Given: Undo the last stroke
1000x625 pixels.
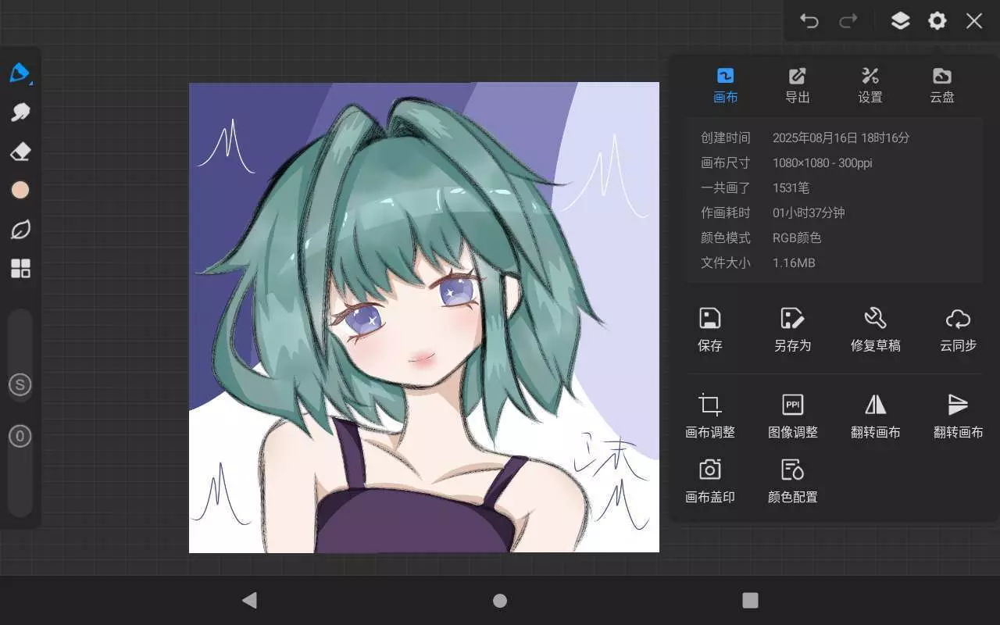Looking at the screenshot, I should [x=809, y=21].
